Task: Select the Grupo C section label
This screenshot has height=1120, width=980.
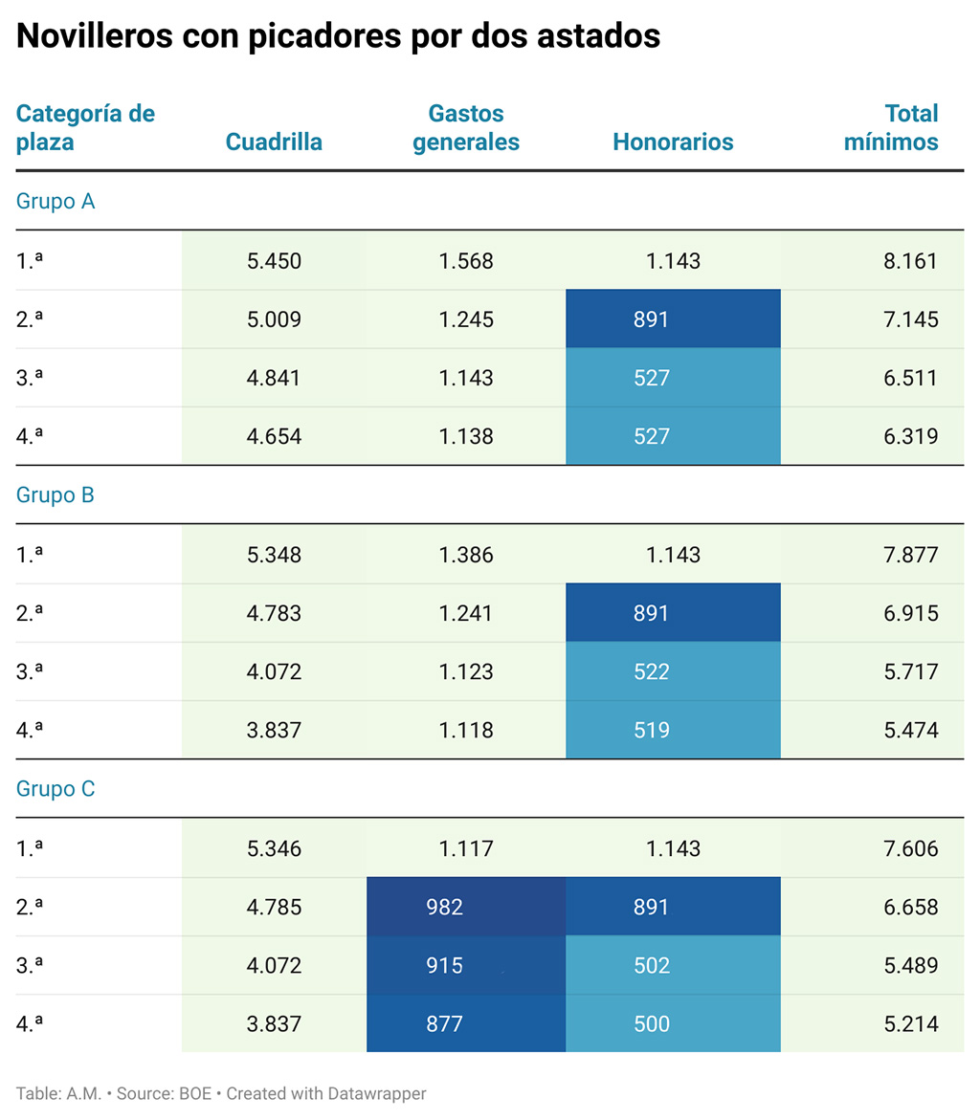Action: (x=56, y=789)
